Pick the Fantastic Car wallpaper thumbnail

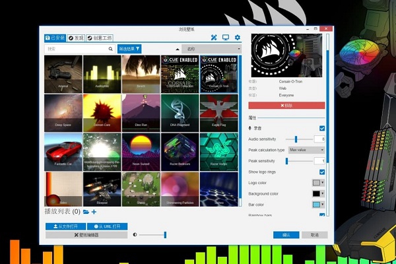point(63,150)
